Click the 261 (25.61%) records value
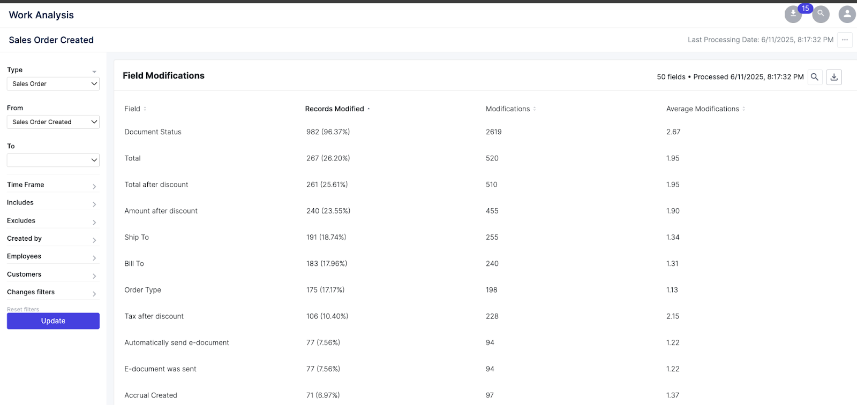The width and height of the screenshot is (857, 405). coord(327,185)
